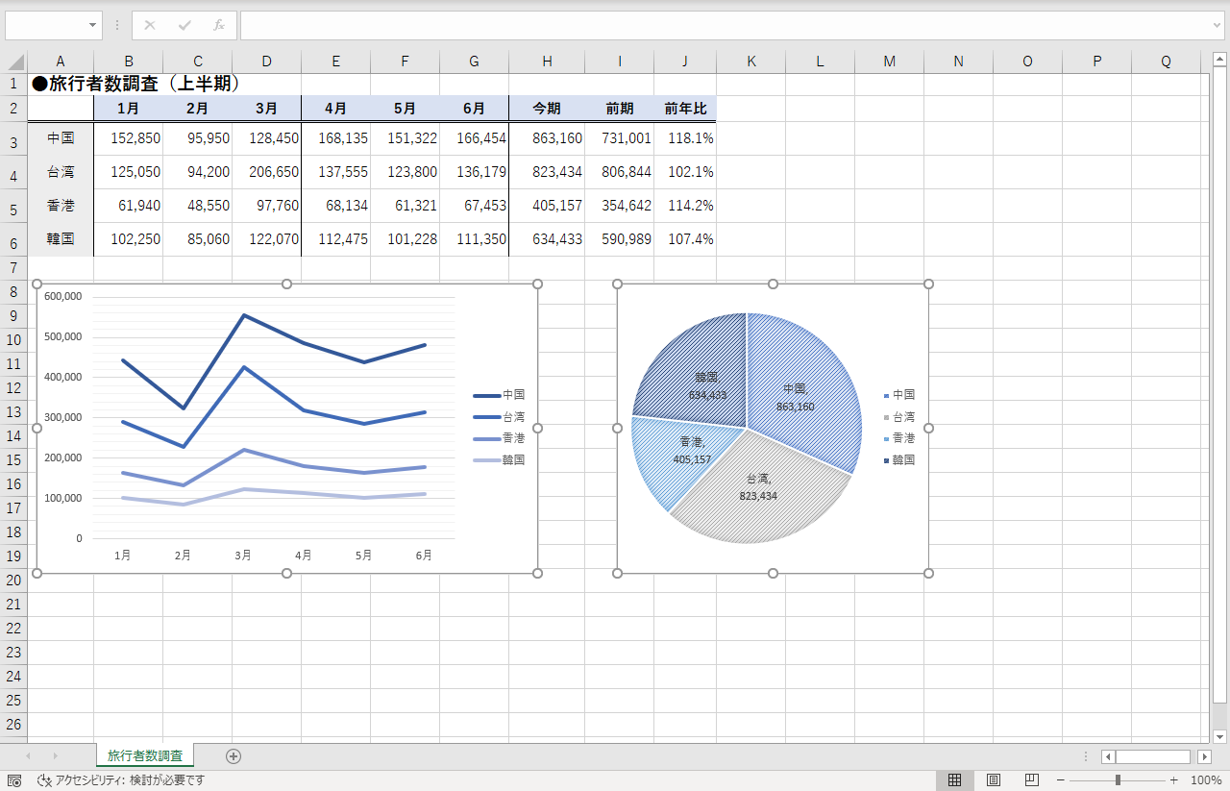Switch to Normal view

point(955,779)
